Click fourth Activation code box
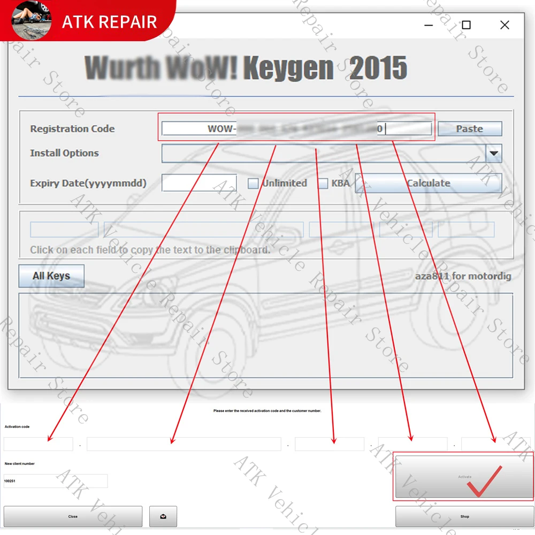The height and width of the screenshot is (535, 535). (x=412, y=444)
